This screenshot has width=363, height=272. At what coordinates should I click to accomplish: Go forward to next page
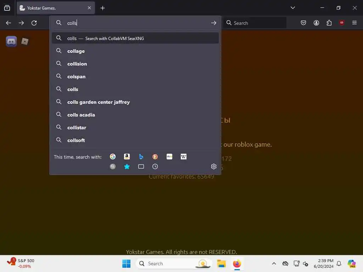click(x=21, y=23)
